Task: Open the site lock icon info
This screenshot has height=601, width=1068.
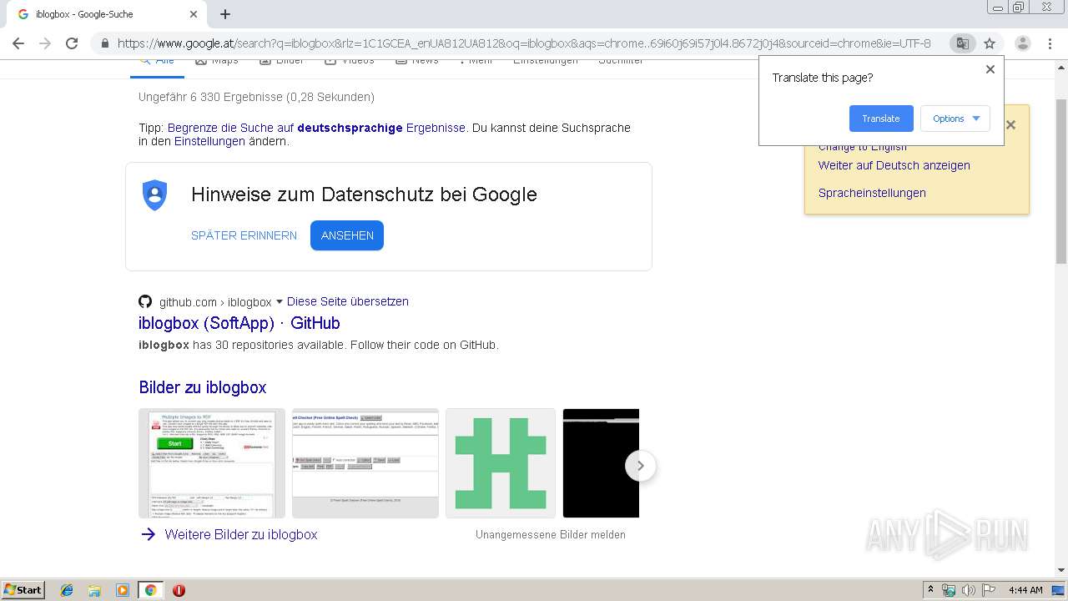Action: point(104,43)
